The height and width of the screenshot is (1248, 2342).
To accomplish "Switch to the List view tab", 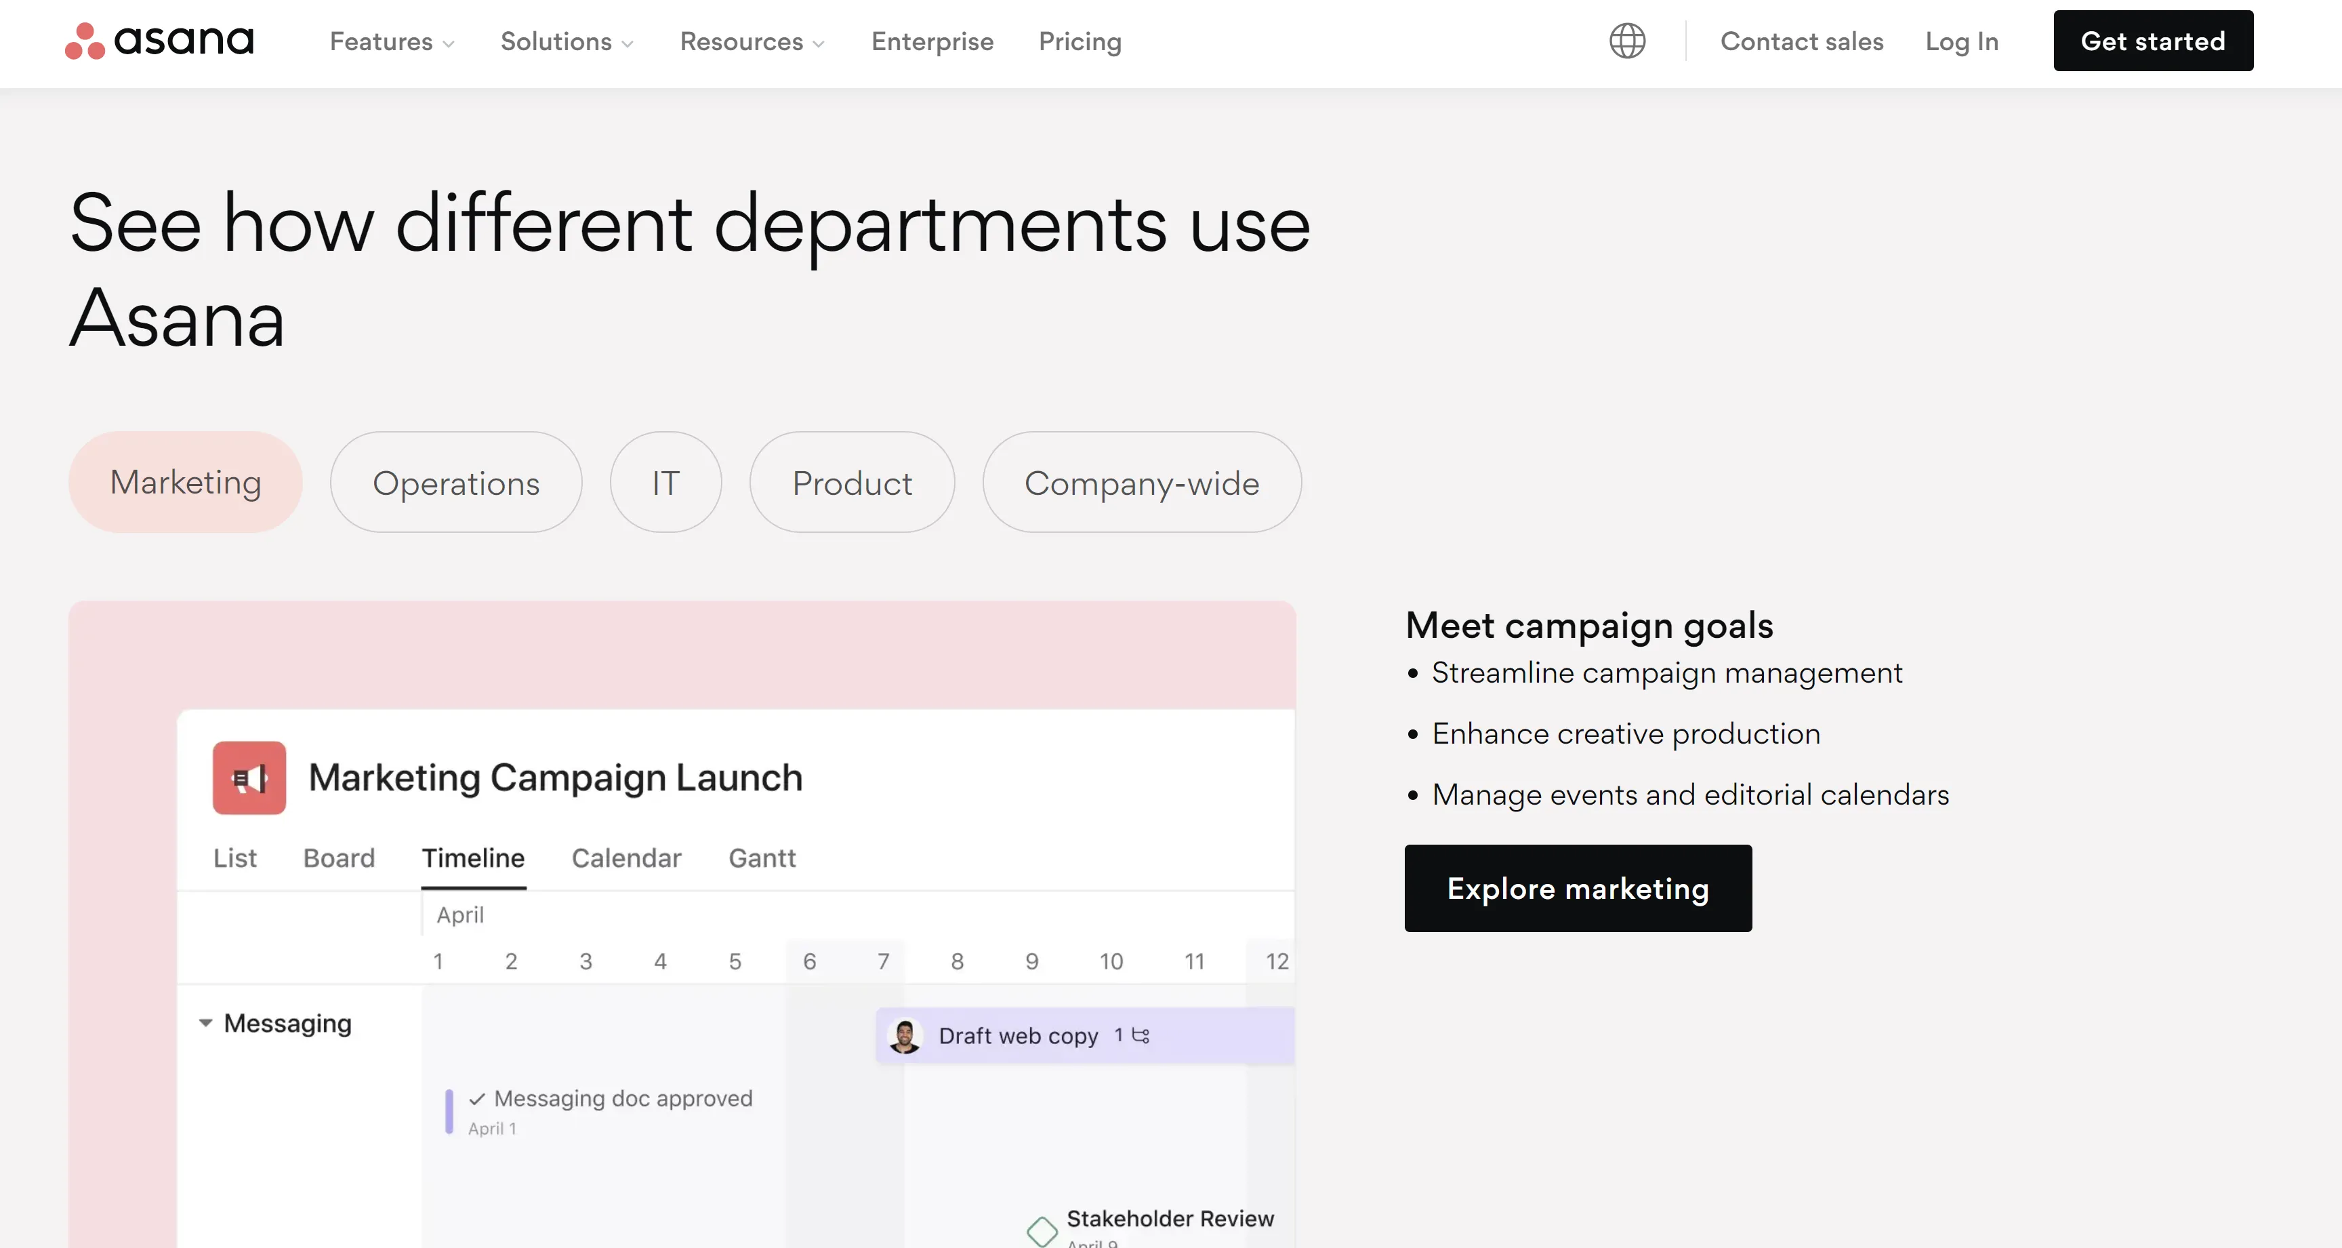I will [234, 858].
